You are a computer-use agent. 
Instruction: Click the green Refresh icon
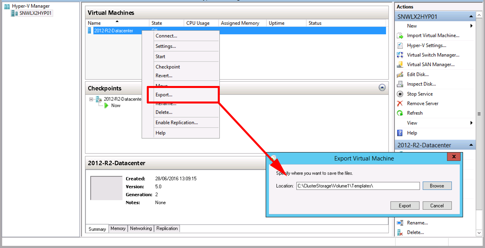pyautogui.click(x=400, y=113)
